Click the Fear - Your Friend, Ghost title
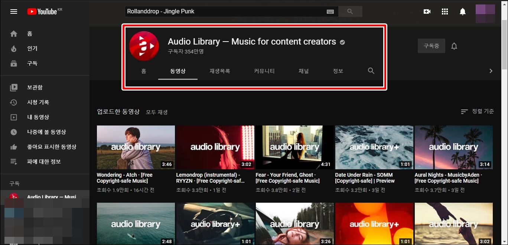The image size is (508, 245). coord(288,178)
